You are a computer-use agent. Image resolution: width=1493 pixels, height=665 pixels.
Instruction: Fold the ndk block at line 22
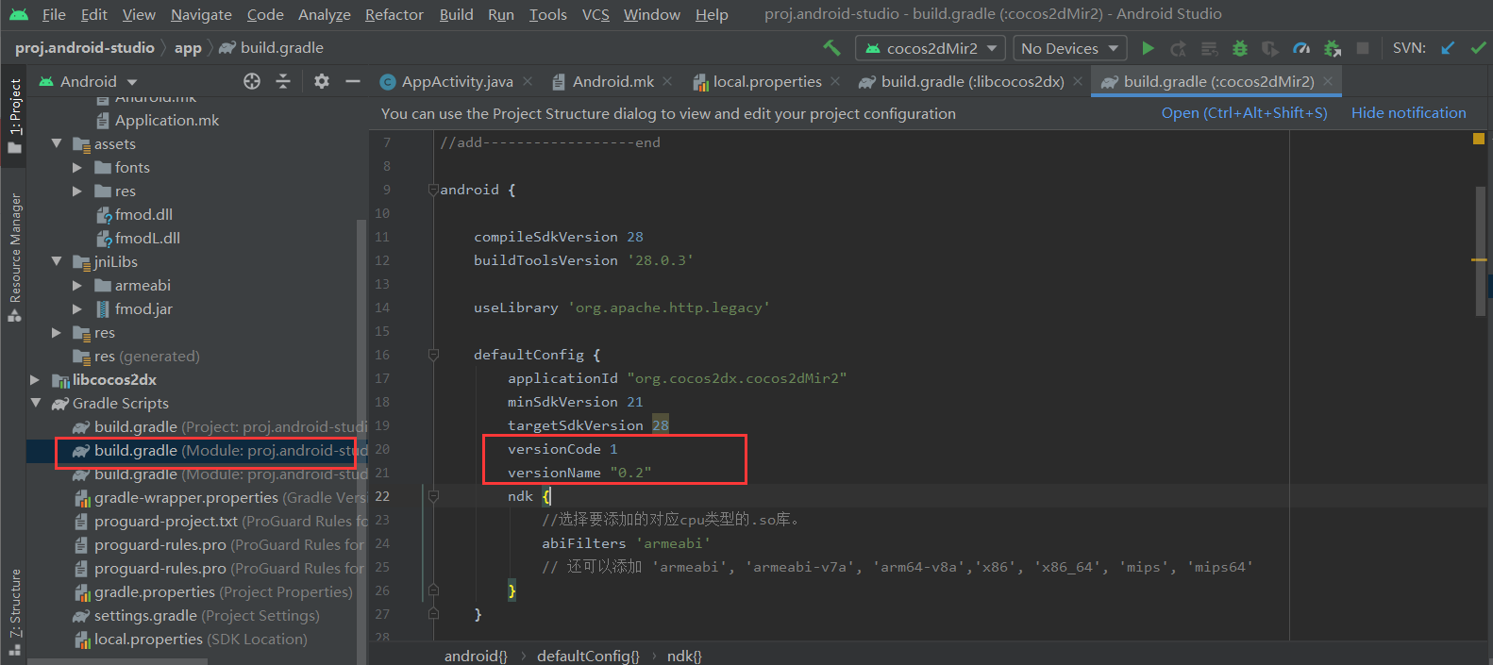[x=433, y=496]
